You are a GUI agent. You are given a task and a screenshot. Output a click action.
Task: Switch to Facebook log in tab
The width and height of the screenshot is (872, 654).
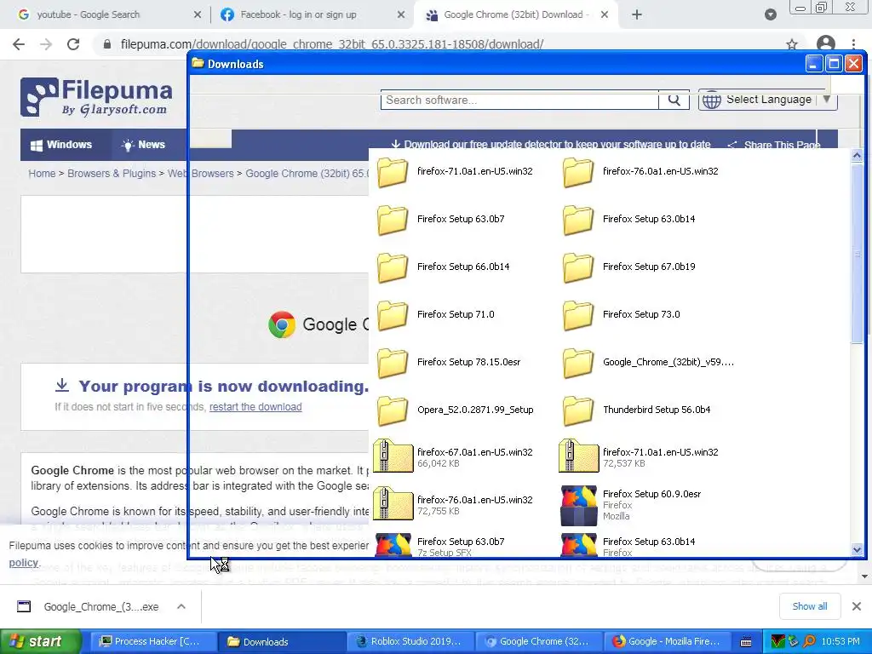point(312,14)
